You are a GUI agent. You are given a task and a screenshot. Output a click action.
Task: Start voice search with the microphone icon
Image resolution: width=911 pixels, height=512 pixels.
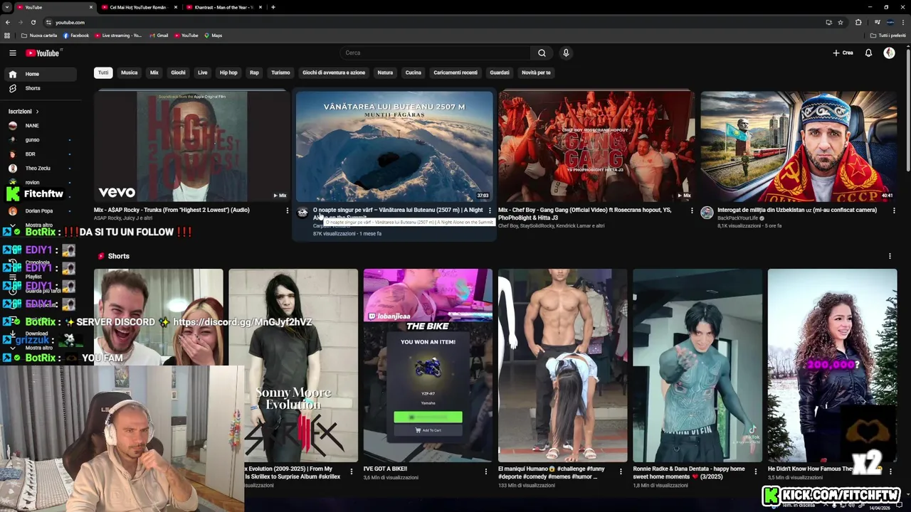coord(566,53)
